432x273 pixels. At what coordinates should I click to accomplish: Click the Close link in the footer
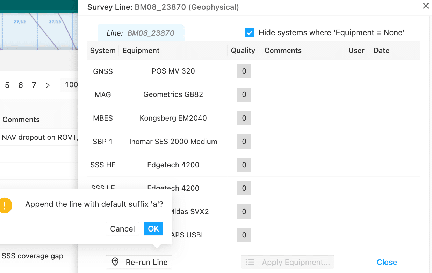[x=387, y=262]
